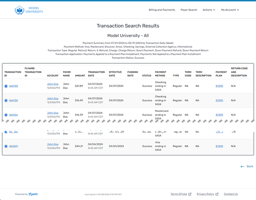Open John Doe account in 464130 row
This screenshot has height=200, width=256.
tap(53, 98)
